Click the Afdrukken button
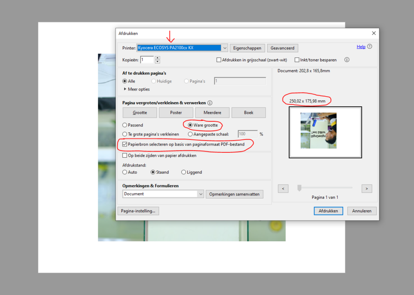The width and height of the screenshot is (414, 295). coord(328,211)
